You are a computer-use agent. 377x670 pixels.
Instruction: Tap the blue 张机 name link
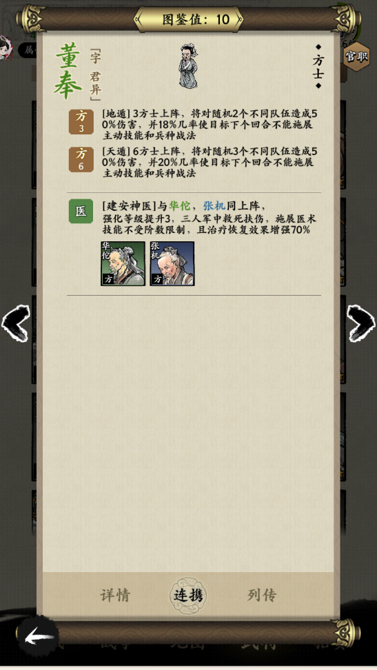click(x=214, y=206)
